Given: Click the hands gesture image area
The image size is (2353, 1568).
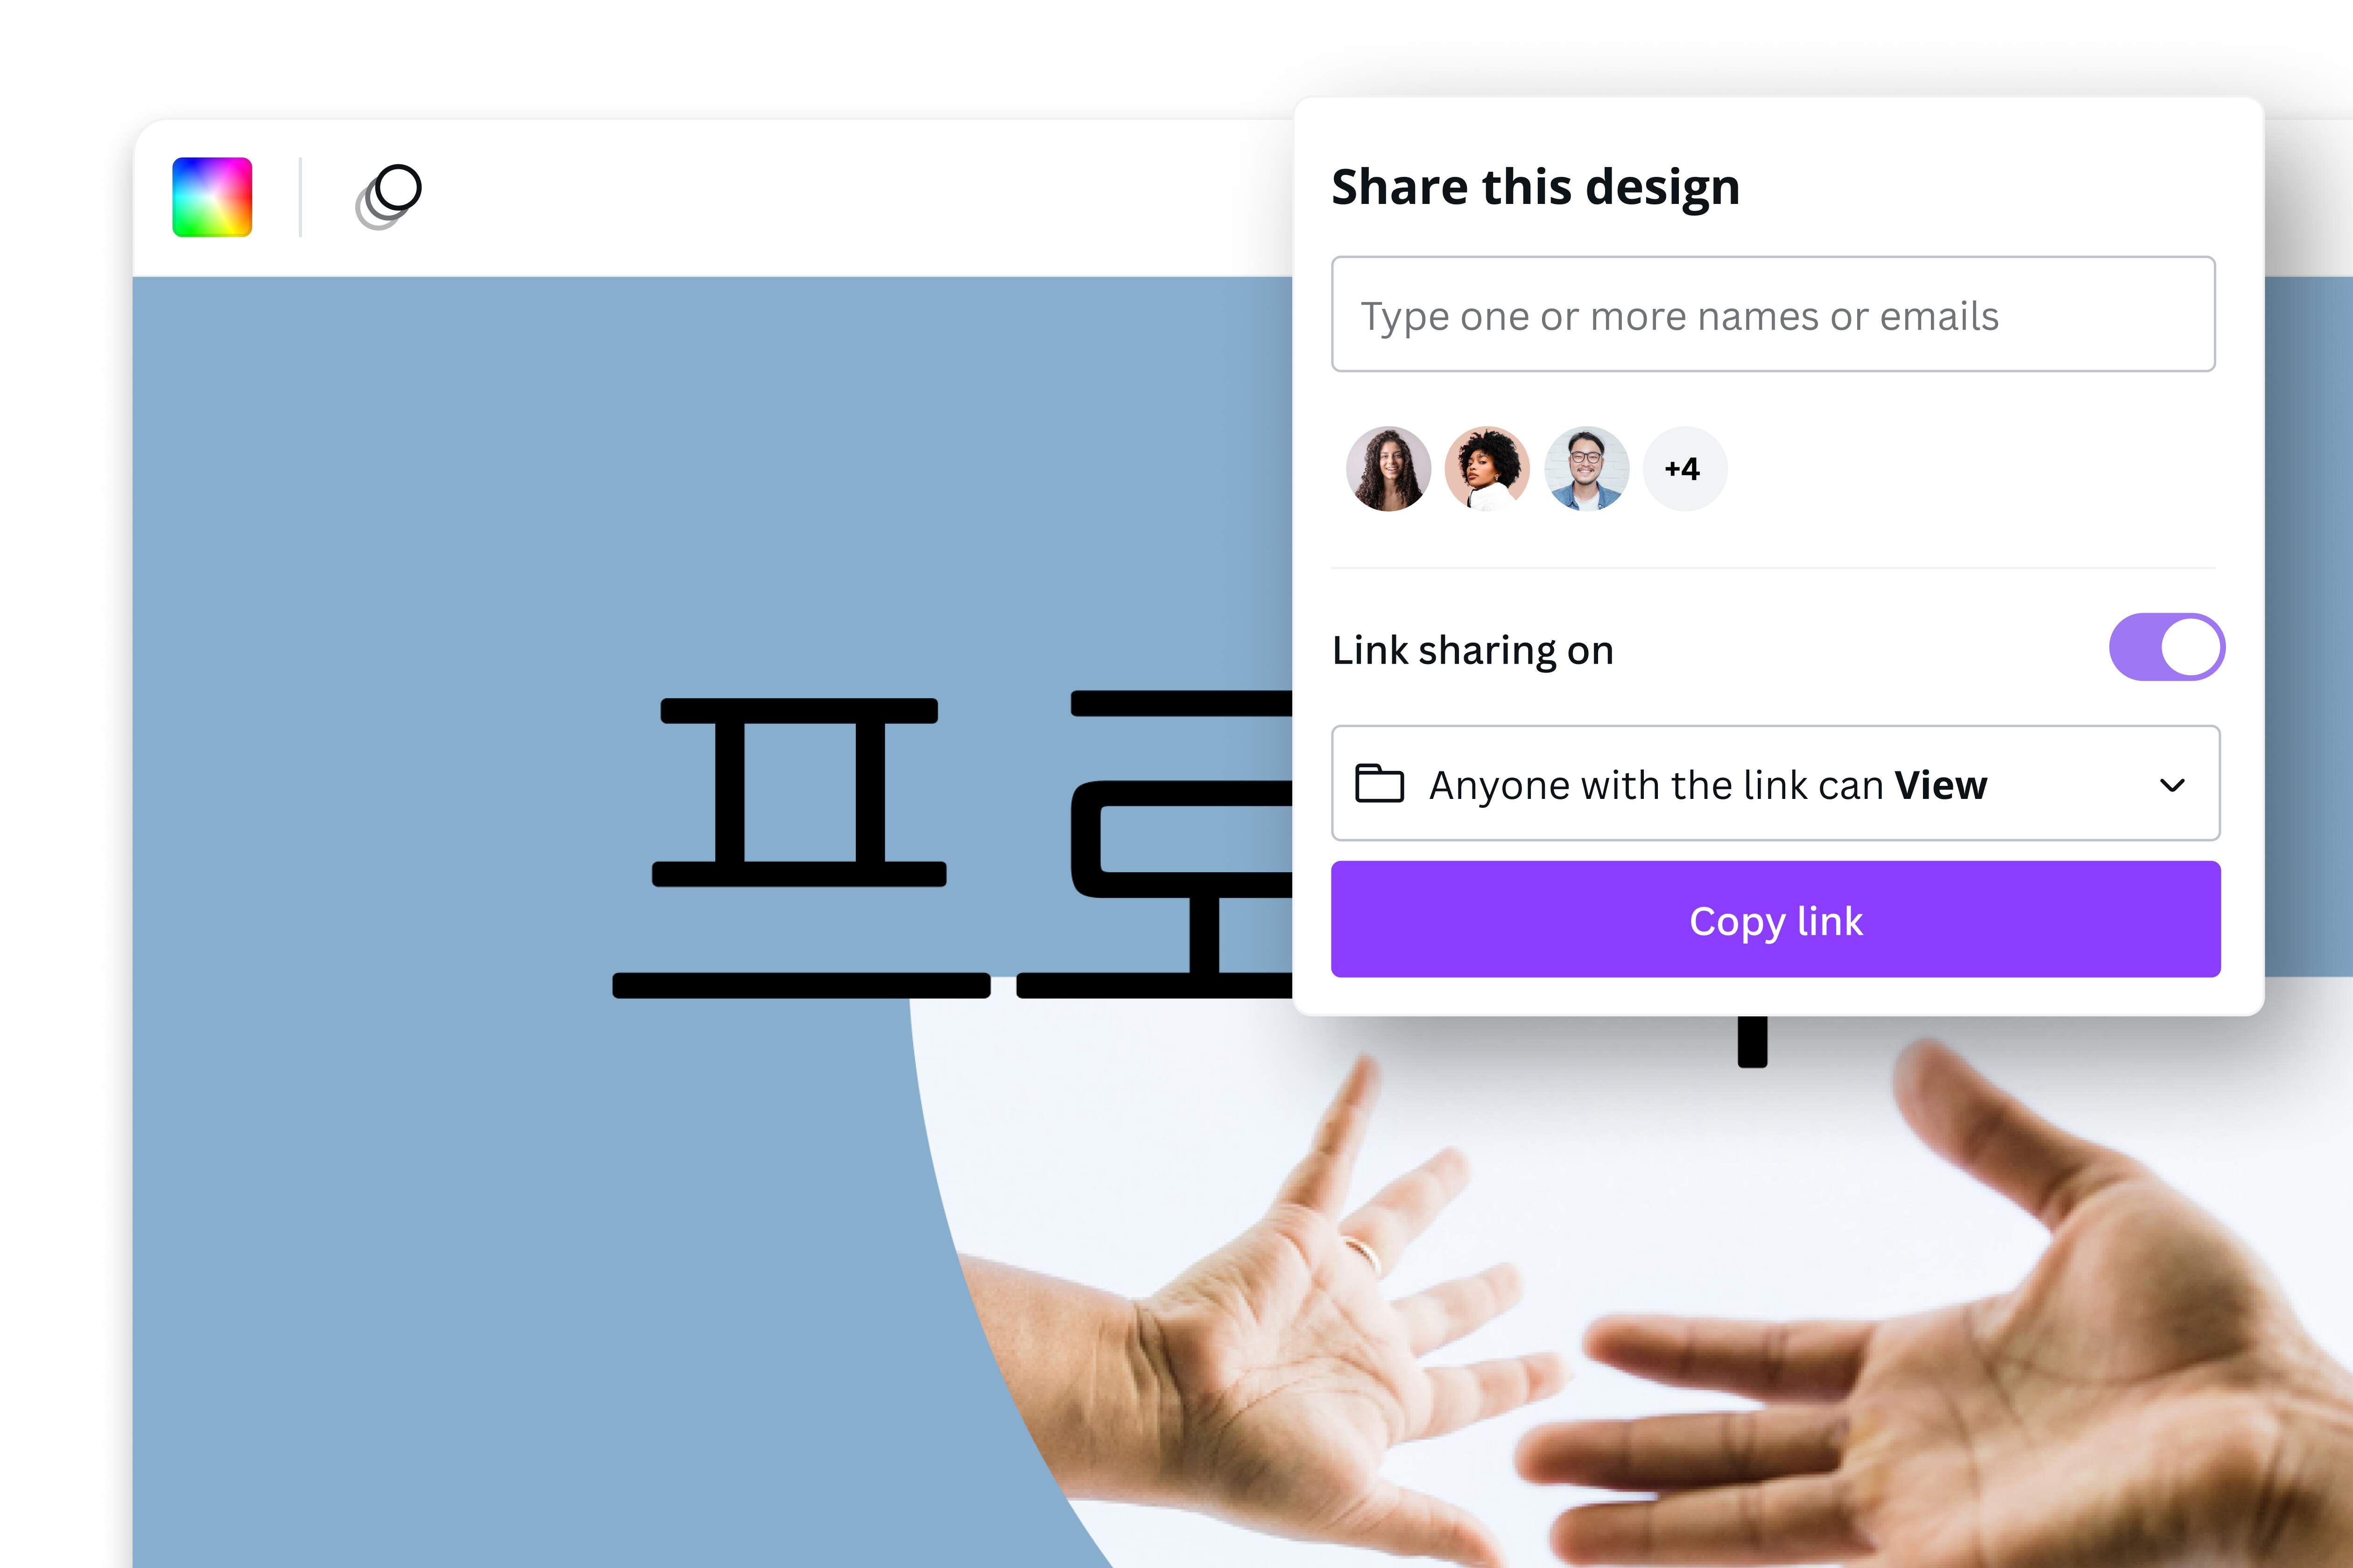Looking at the screenshot, I should [x=1576, y=1312].
